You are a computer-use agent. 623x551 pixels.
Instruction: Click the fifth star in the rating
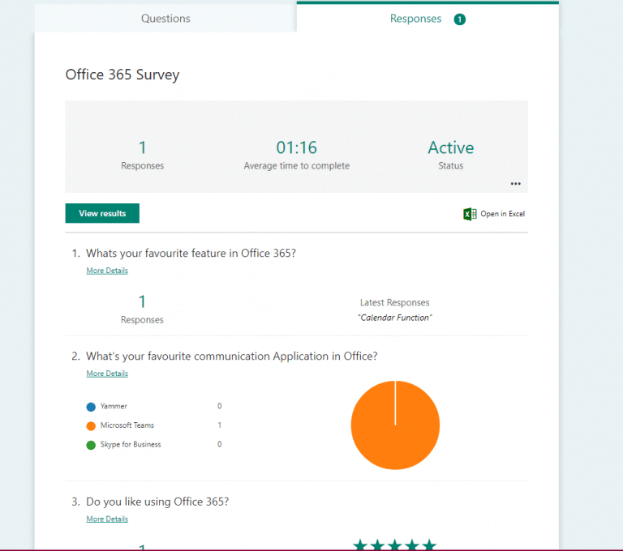[x=429, y=545]
